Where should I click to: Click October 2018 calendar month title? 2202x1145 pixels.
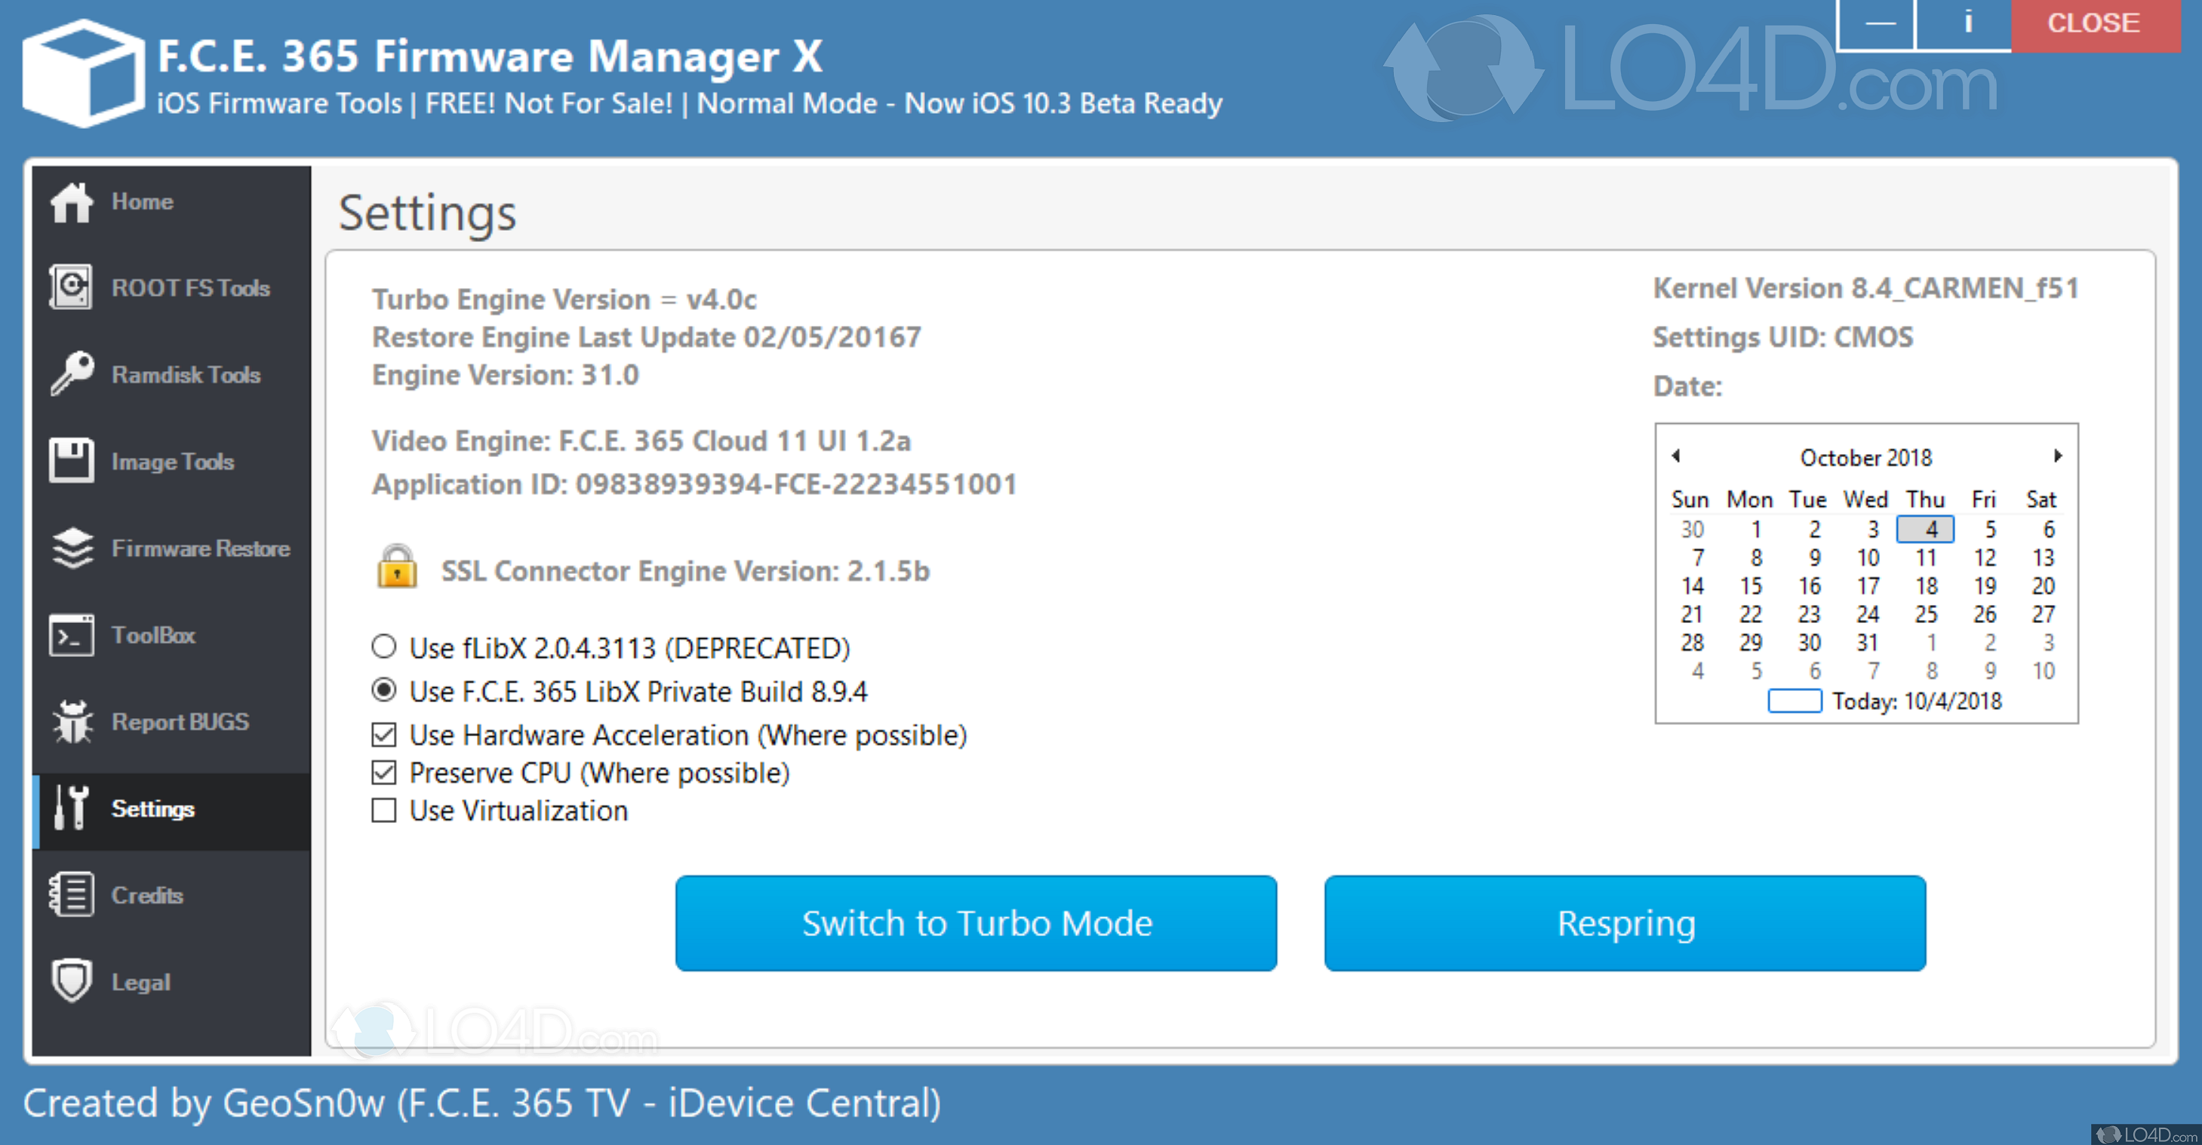pos(1865,458)
